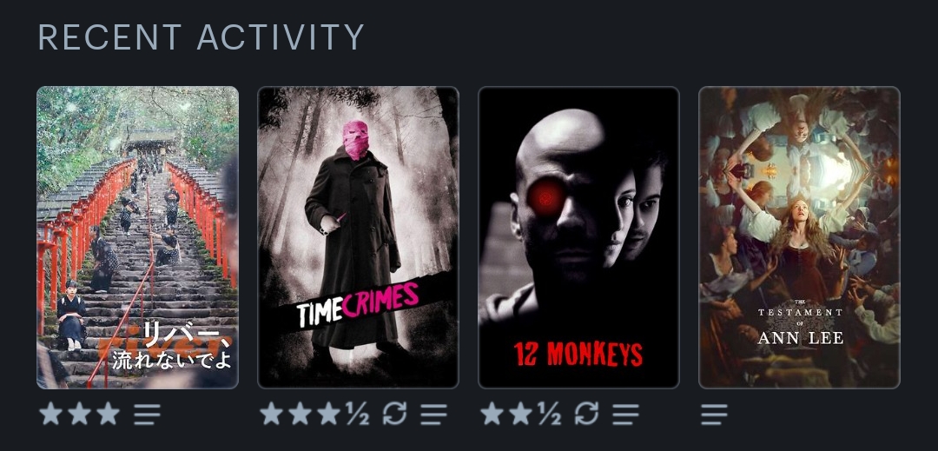Image resolution: width=938 pixels, height=451 pixels.
Task: Open the River Japanese film poster
Action: click(x=137, y=237)
